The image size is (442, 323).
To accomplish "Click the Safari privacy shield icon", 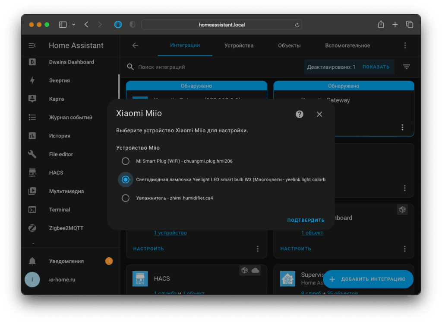I will 133,25.
